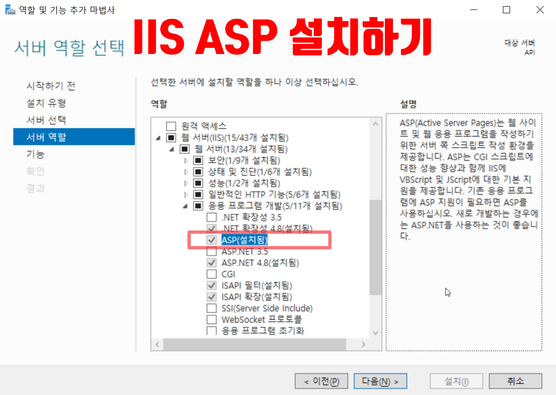
Task: Uncheck ISAPI 필터(설치됨)
Action: (x=211, y=285)
